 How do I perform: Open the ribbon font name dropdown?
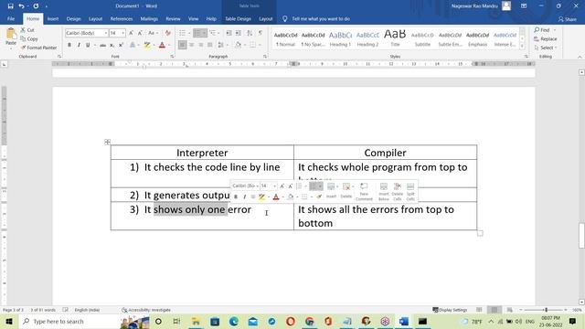click(x=106, y=33)
